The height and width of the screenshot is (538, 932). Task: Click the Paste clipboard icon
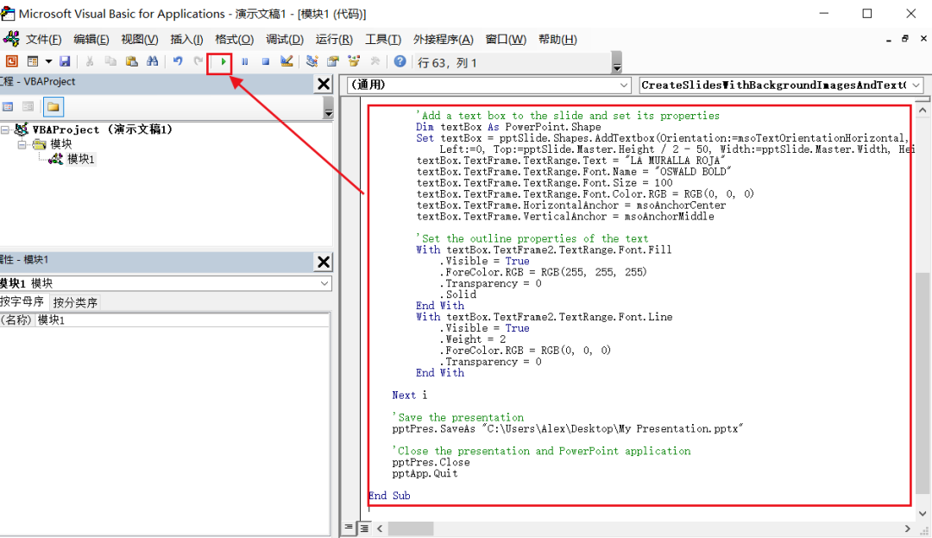pyautogui.click(x=131, y=61)
